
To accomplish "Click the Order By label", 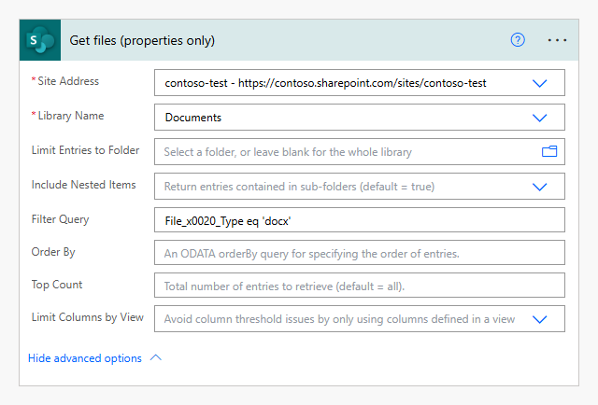I will (53, 252).
